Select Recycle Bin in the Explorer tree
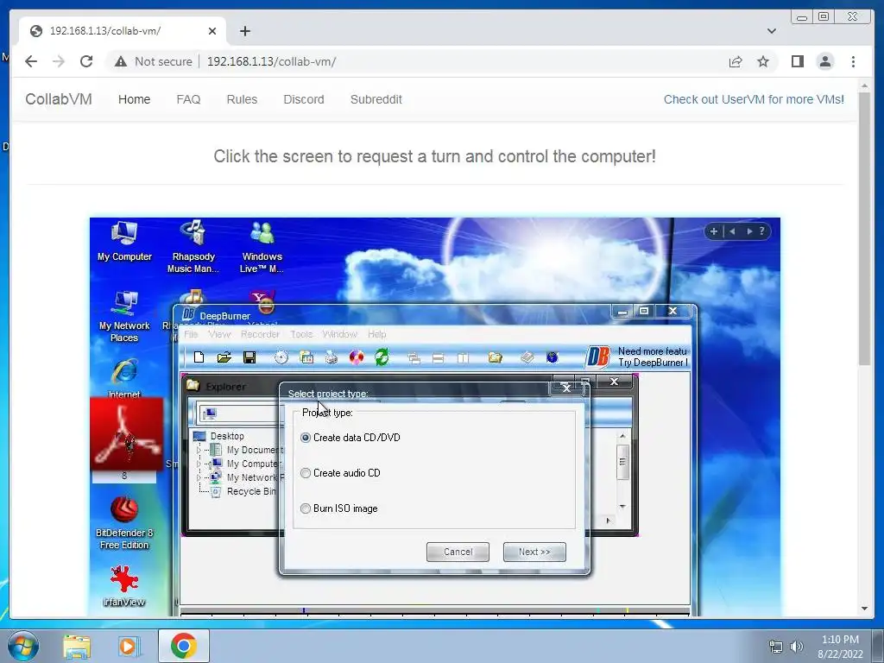The height and width of the screenshot is (663, 884). (x=251, y=491)
